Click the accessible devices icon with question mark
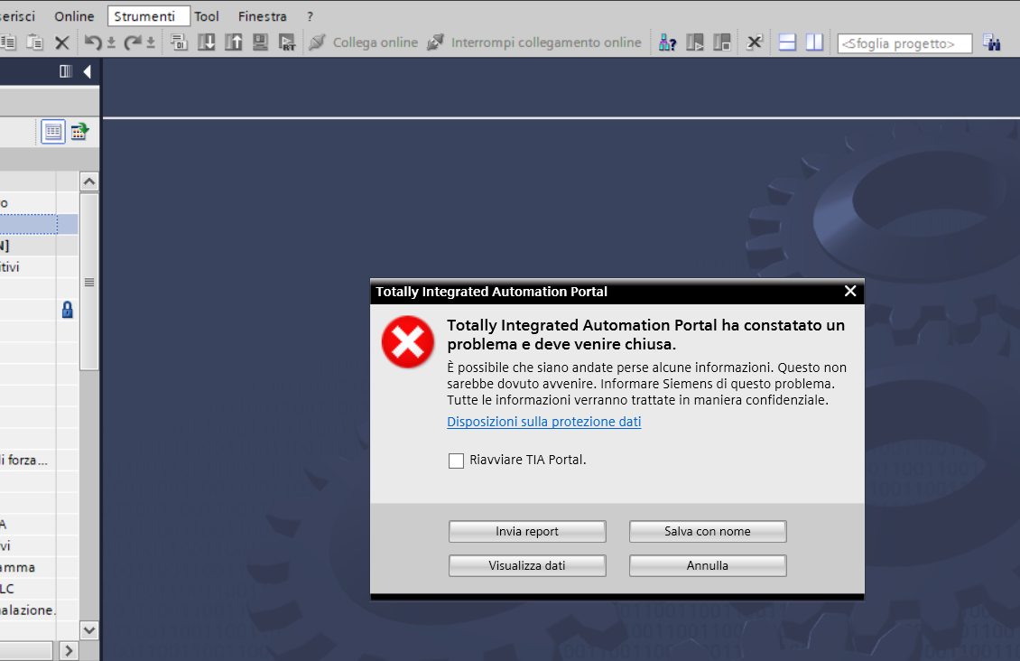 point(667,43)
